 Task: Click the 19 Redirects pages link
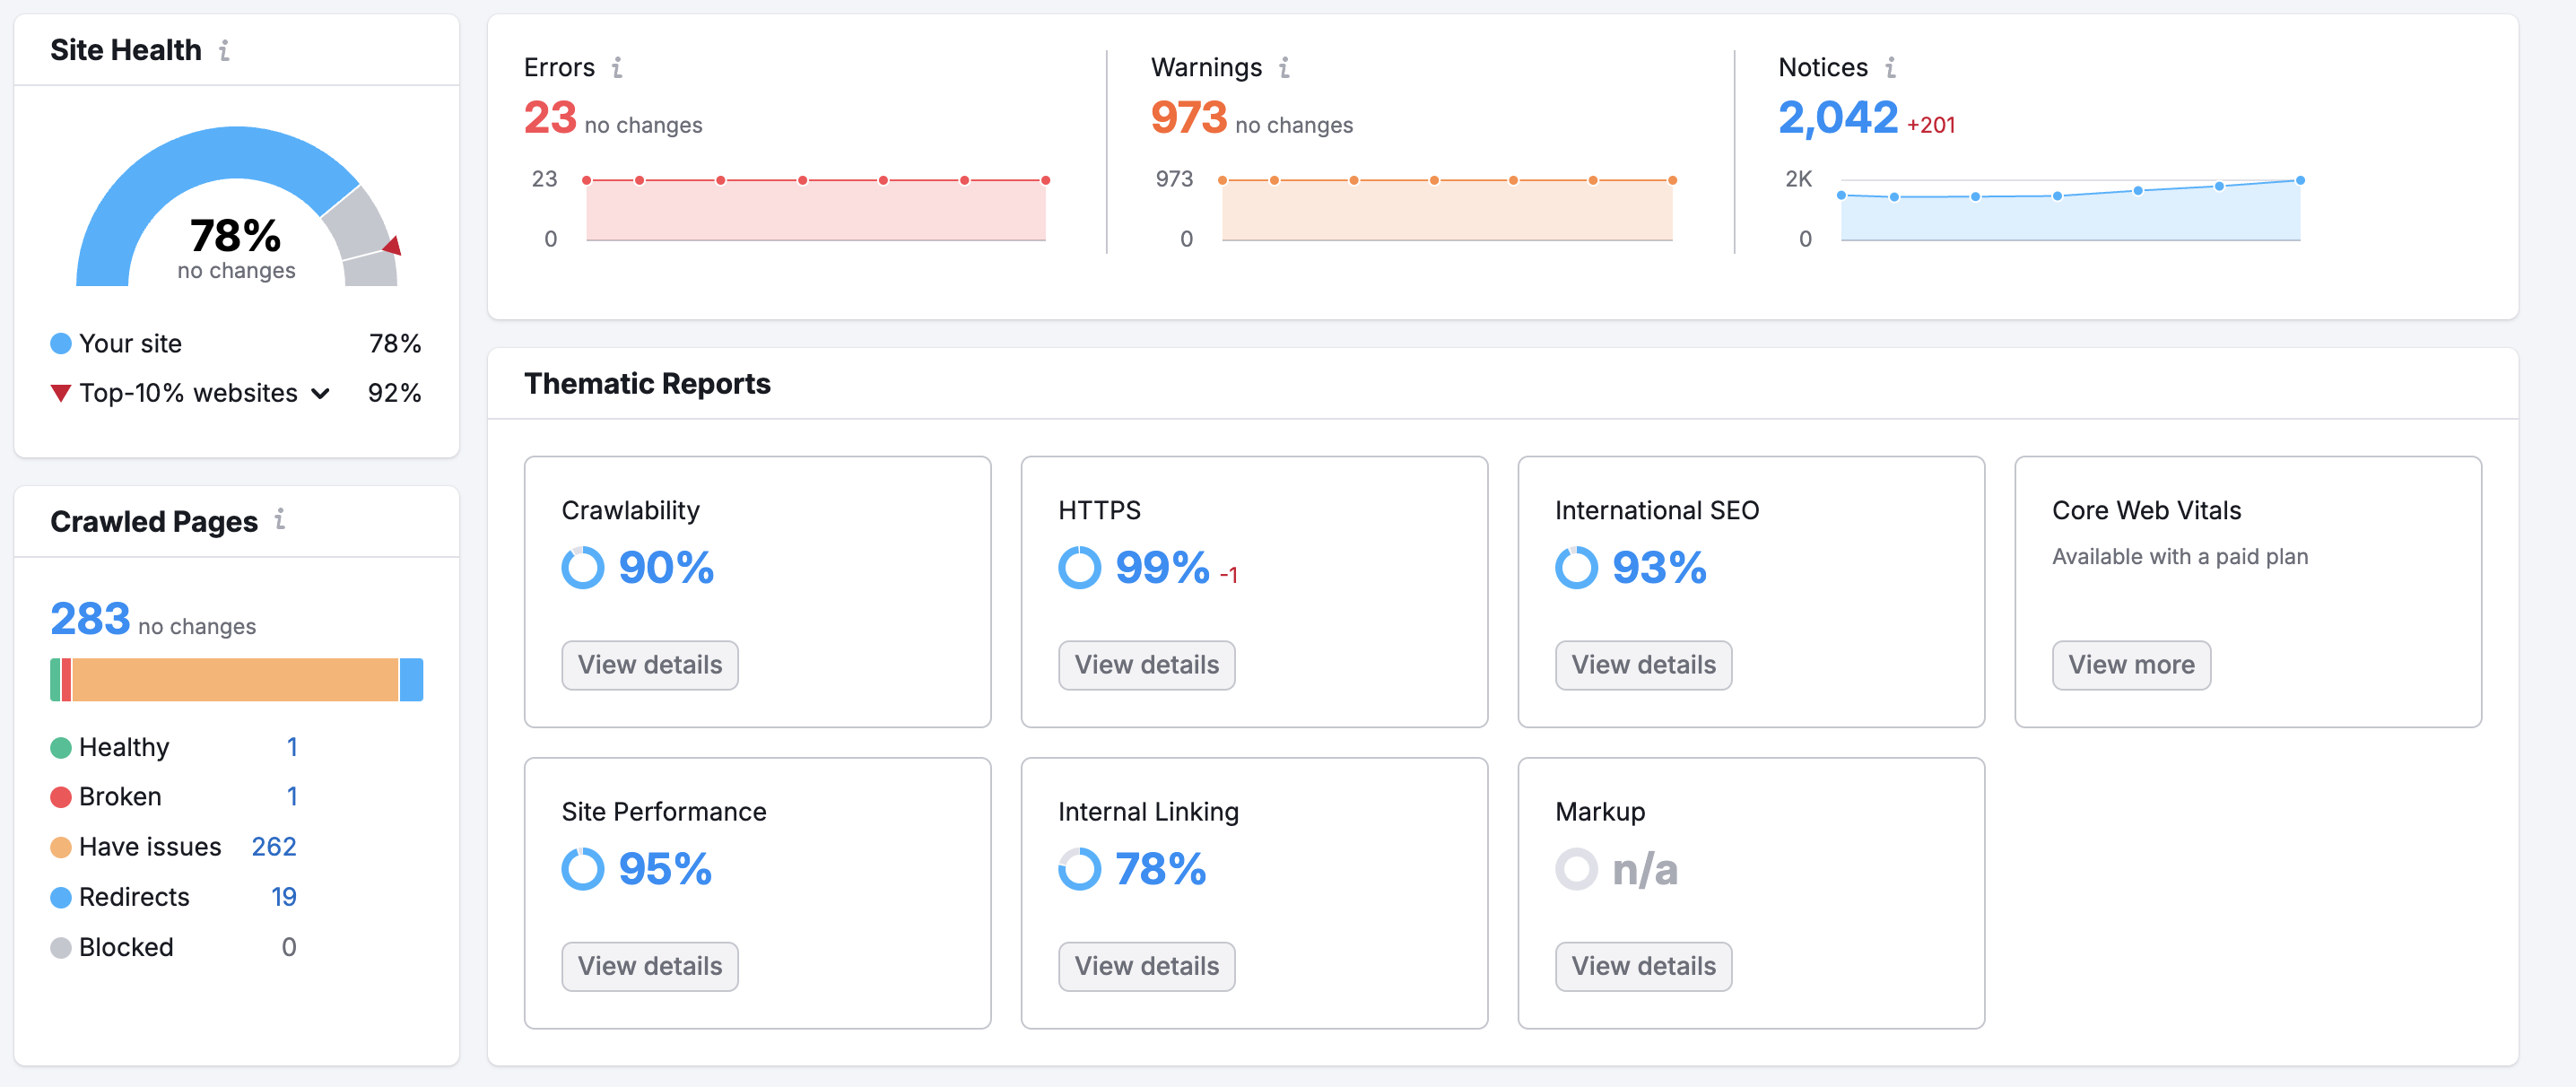(x=283, y=897)
